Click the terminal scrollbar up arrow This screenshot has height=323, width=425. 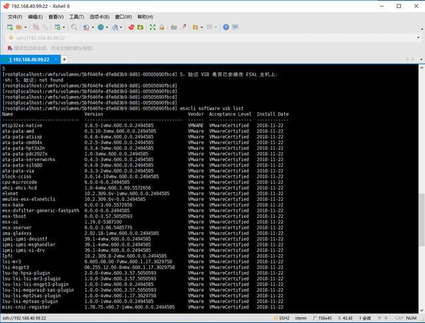point(422,68)
